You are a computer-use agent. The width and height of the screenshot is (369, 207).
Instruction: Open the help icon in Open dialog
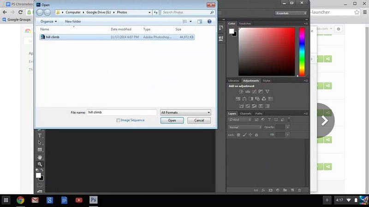(209, 21)
